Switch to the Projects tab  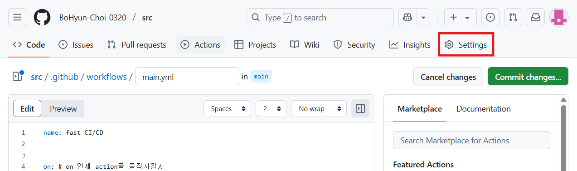255,45
